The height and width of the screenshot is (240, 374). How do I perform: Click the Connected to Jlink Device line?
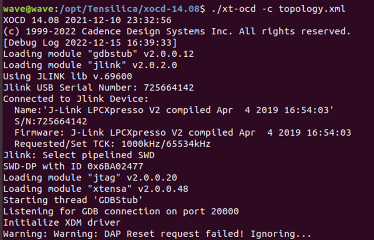tap(76, 98)
